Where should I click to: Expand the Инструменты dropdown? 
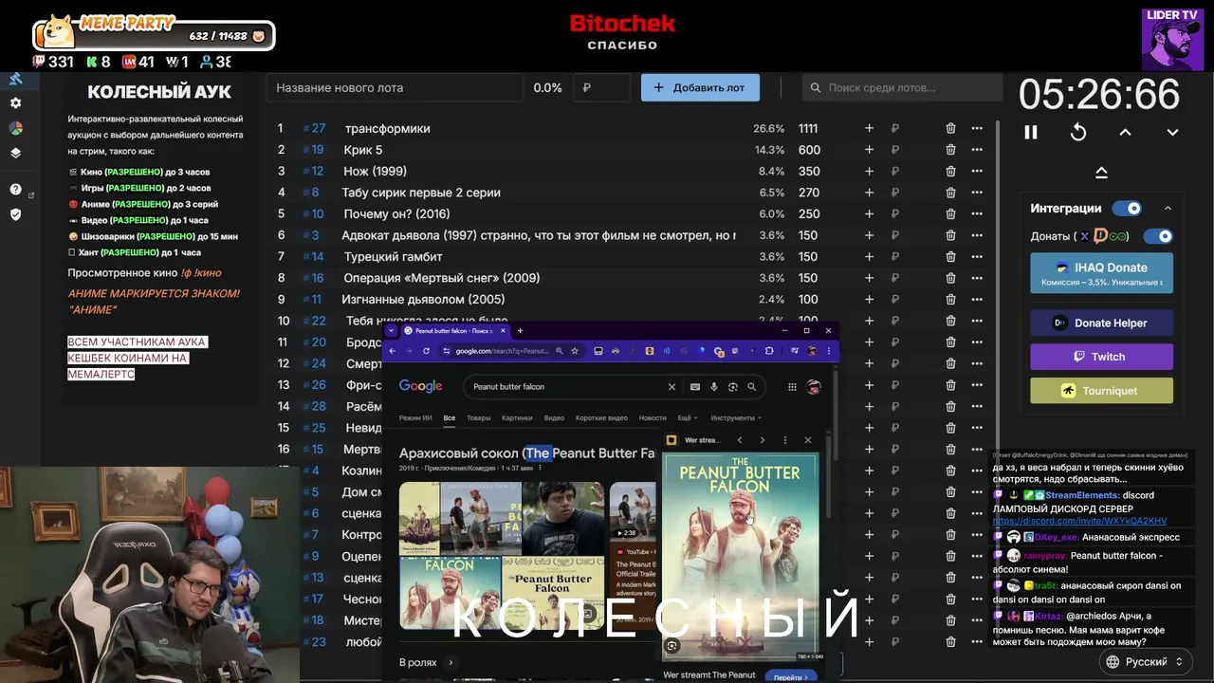[x=736, y=417]
